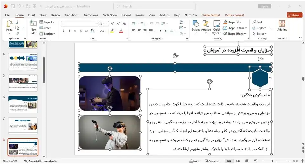Open Quick Styles gallery

click(x=217, y=24)
